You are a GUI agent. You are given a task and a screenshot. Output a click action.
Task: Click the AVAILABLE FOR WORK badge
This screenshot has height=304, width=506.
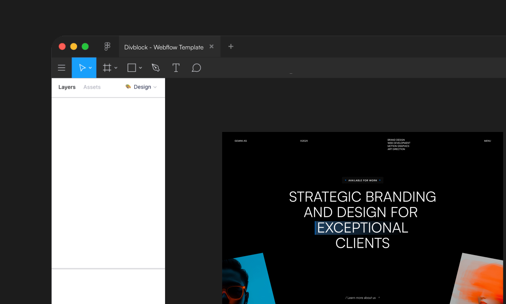coord(363,180)
